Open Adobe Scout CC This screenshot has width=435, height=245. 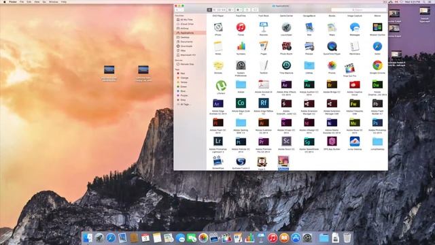[x=286, y=141]
